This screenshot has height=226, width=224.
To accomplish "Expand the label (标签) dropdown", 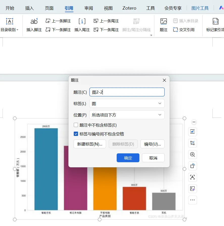I will pyautogui.click(x=127, y=104).
